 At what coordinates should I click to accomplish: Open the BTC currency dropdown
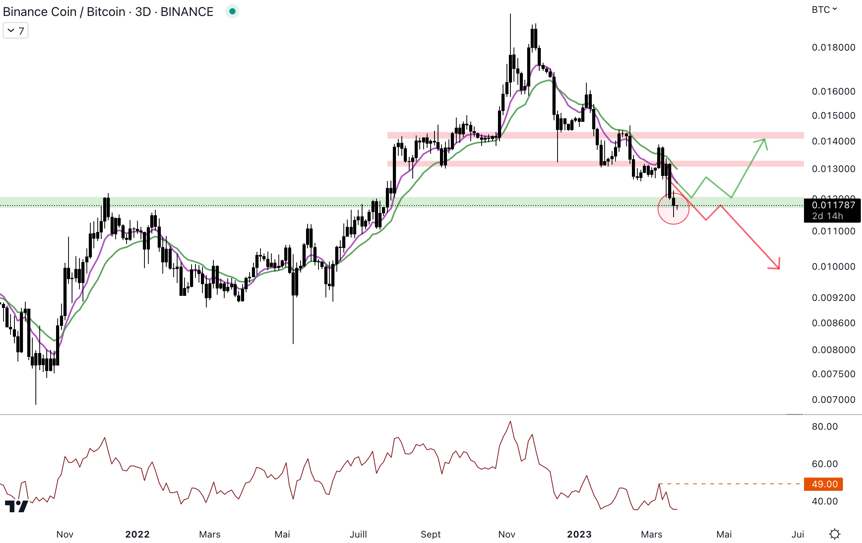824,10
